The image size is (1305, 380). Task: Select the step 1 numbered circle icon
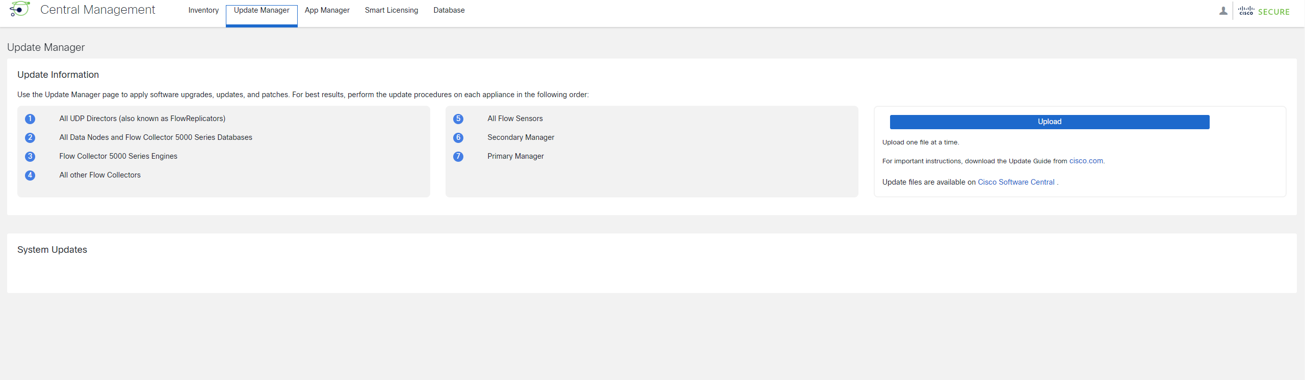point(30,119)
